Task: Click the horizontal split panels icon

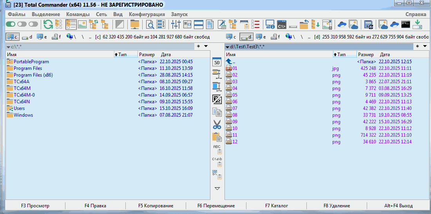Action: click(199, 24)
